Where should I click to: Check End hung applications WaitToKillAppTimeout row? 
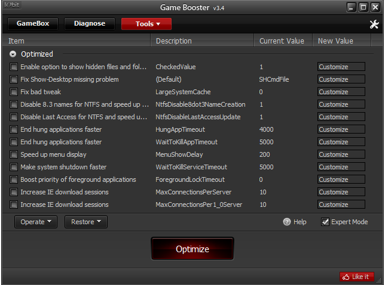[14, 142]
